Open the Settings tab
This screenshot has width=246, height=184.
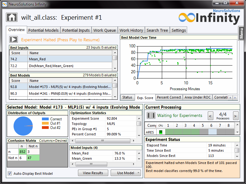pos(179,30)
